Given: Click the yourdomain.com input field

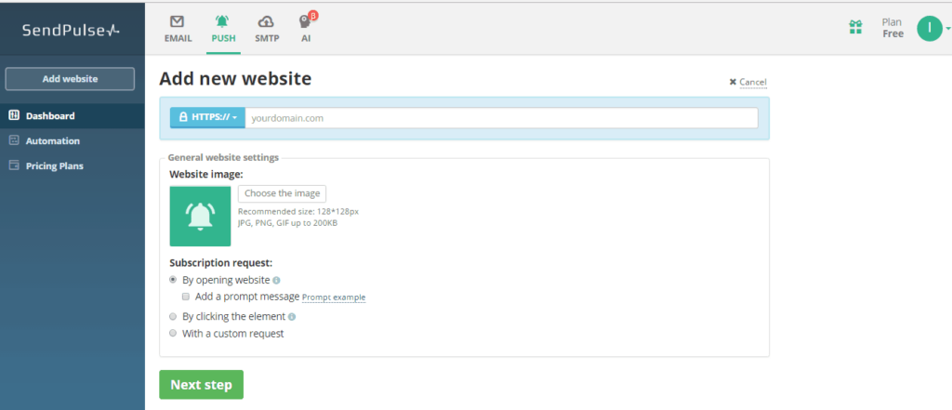Looking at the screenshot, I should (x=501, y=118).
